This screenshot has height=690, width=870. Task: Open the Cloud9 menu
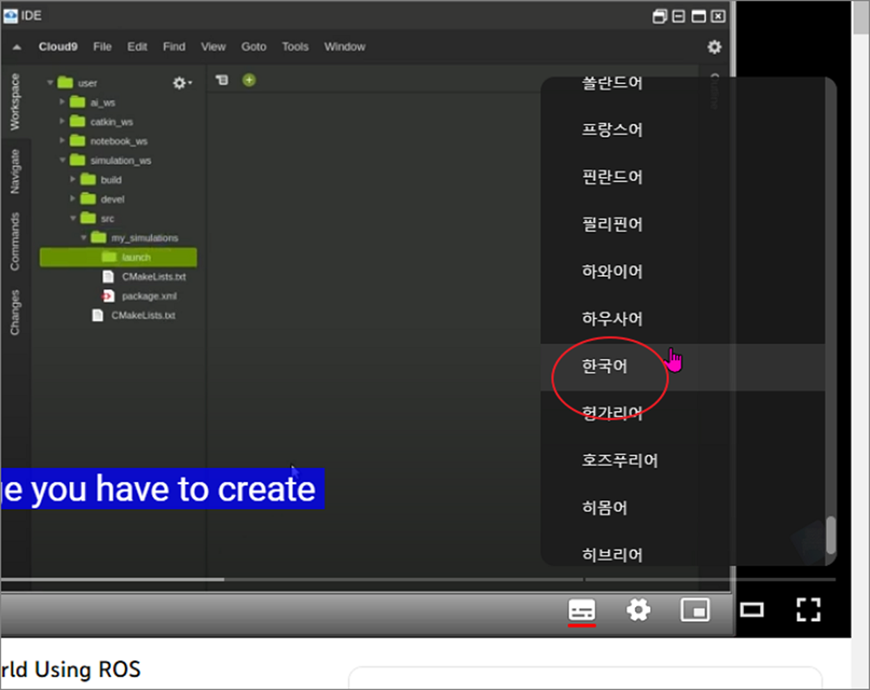click(x=58, y=47)
